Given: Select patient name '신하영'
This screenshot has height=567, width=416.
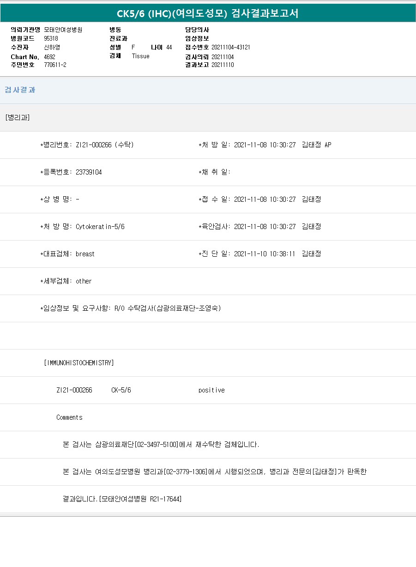Looking at the screenshot, I should [x=52, y=47].
